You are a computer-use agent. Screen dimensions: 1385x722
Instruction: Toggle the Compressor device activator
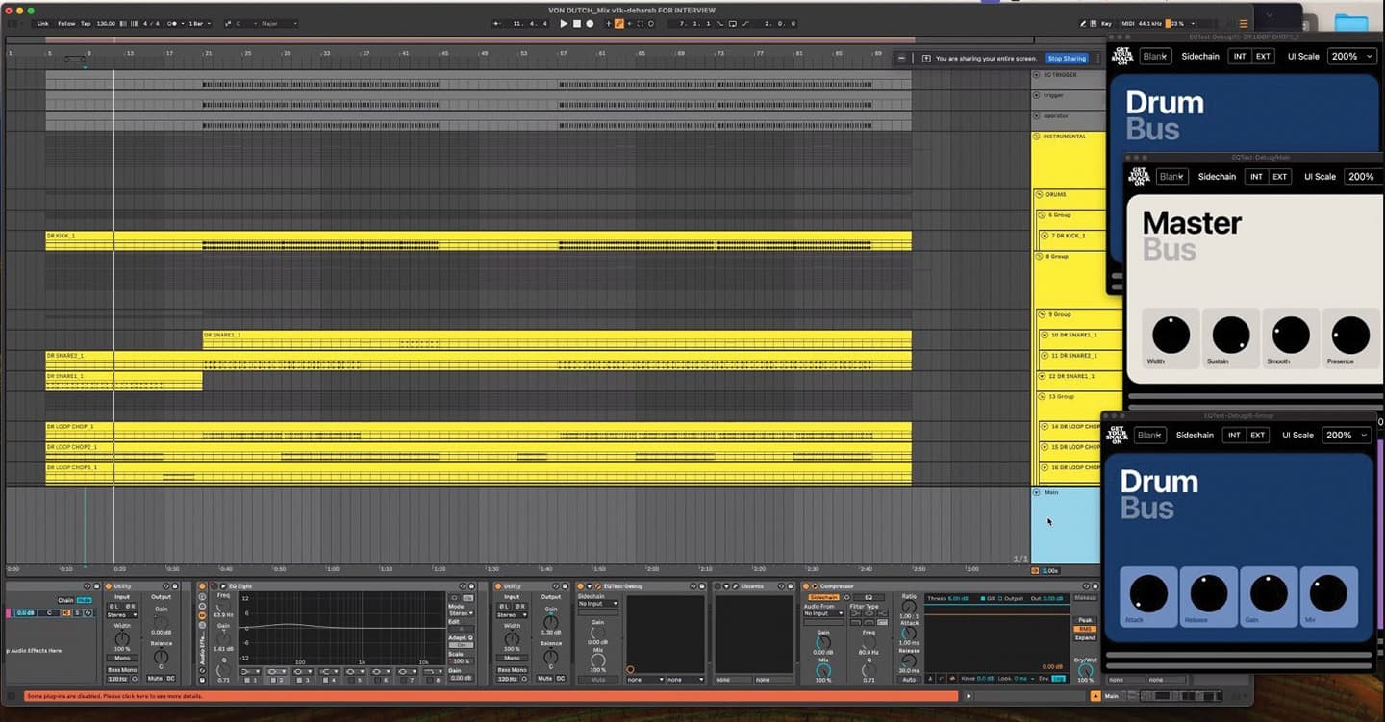coord(806,585)
